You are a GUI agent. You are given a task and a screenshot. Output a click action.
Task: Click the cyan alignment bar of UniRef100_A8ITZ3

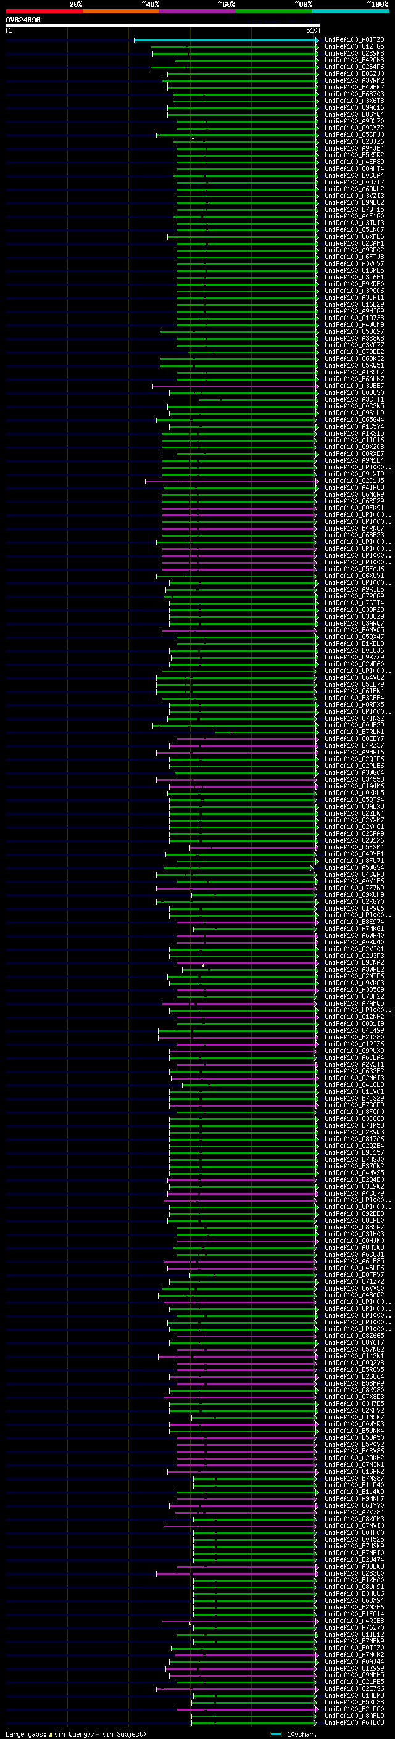point(225,40)
